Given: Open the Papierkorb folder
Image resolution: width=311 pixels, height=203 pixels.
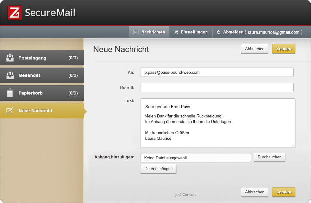Looking at the screenshot, I should tap(42, 93).
